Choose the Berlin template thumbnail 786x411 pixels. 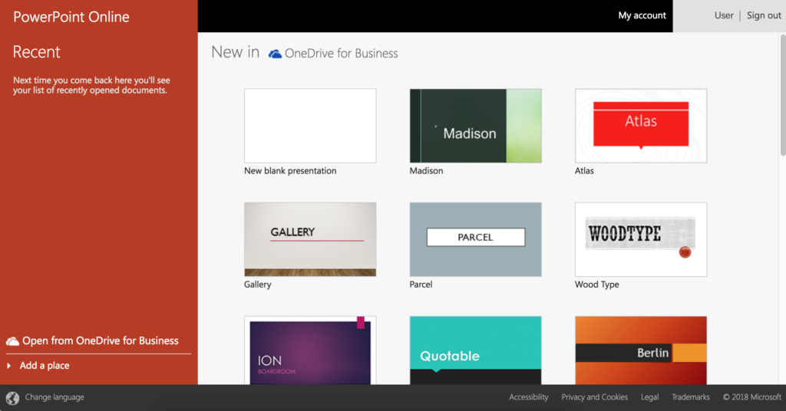click(x=641, y=350)
